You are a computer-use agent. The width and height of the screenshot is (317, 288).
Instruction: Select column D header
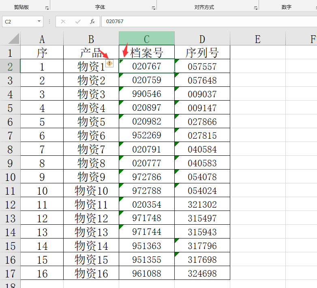[x=202, y=39]
